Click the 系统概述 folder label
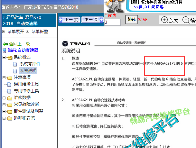 click(x=22, y=57)
